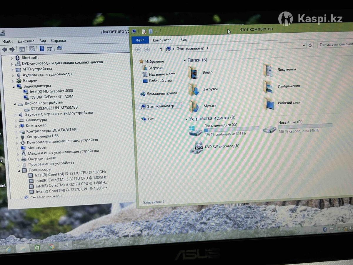
Task: Click Домашняя группа in navigation pane
Action: pyautogui.click(x=161, y=93)
